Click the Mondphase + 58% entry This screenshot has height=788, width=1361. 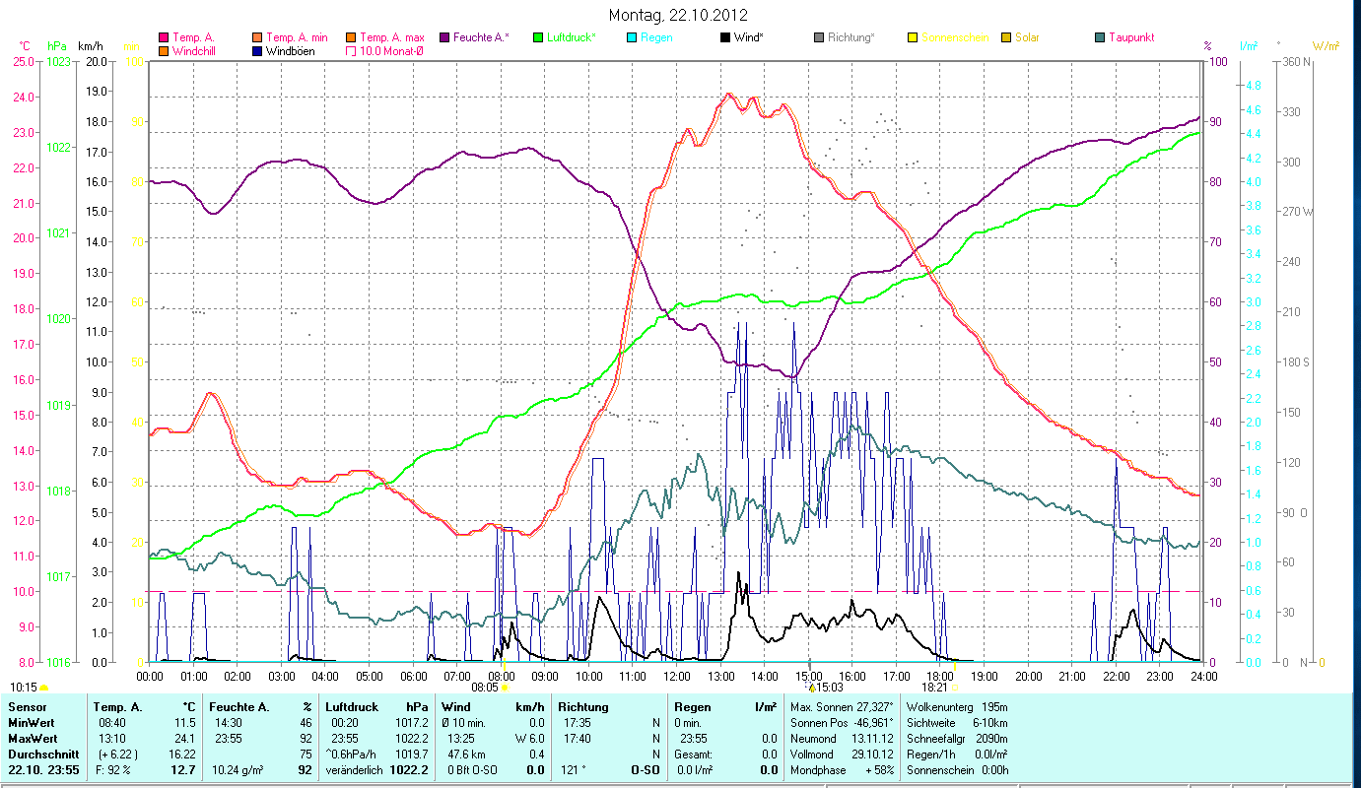(x=843, y=768)
